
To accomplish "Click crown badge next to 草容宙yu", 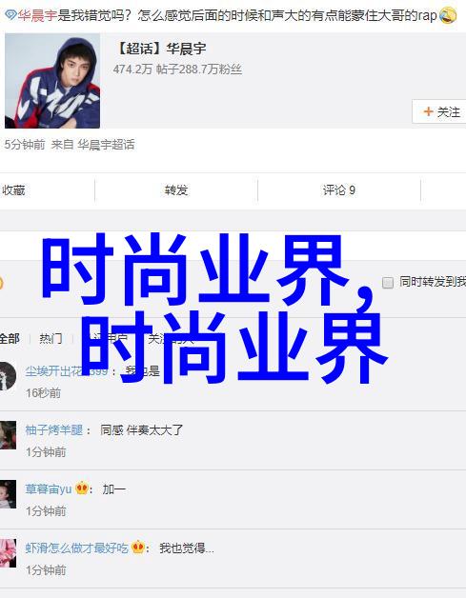I will (82, 488).
